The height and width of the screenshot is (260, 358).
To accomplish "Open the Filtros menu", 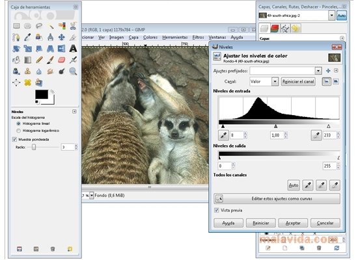I will [198, 37].
